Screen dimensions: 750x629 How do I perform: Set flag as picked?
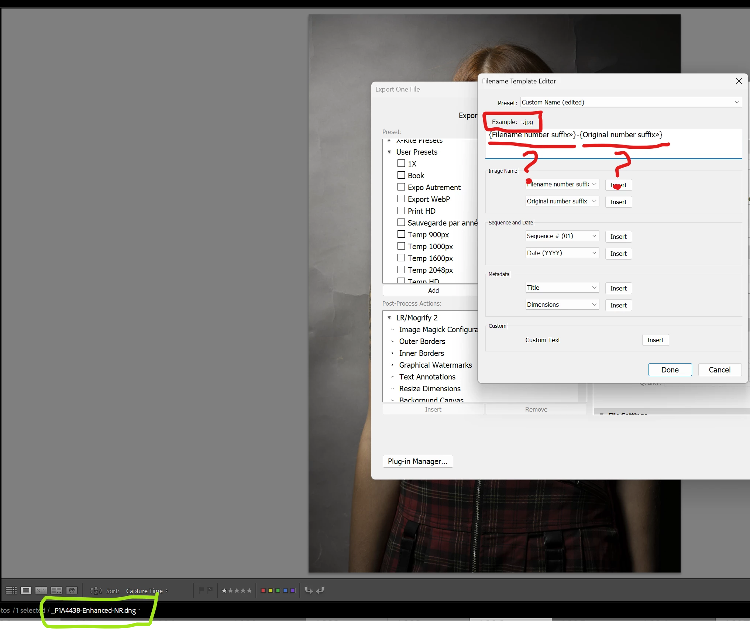pos(201,590)
